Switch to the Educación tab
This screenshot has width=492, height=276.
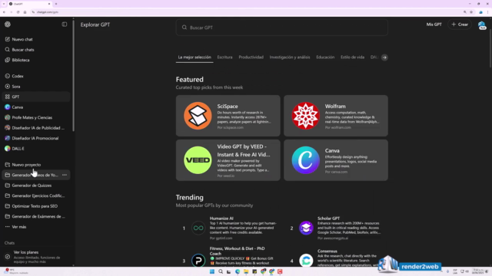[x=325, y=58]
